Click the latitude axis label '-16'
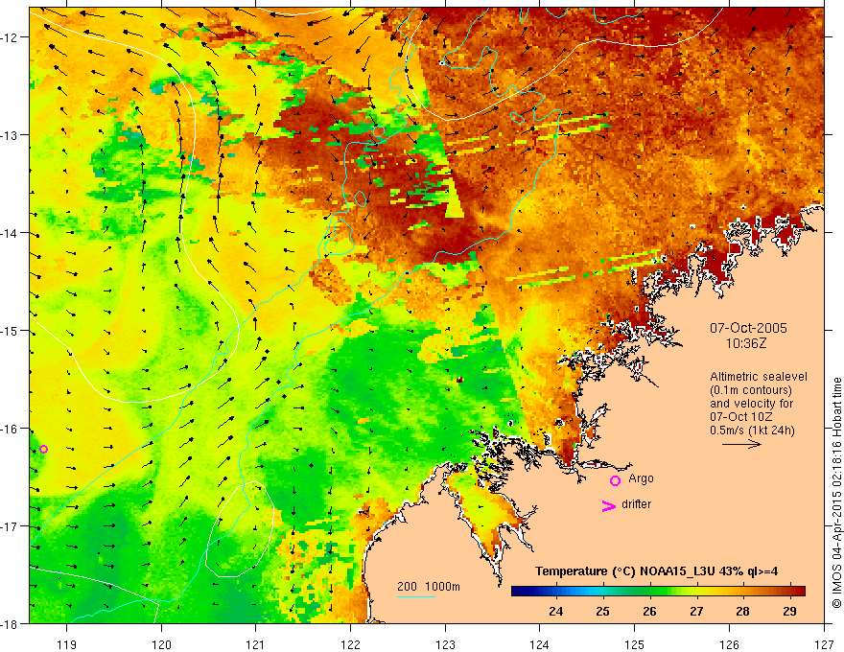 [x=10, y=429]
